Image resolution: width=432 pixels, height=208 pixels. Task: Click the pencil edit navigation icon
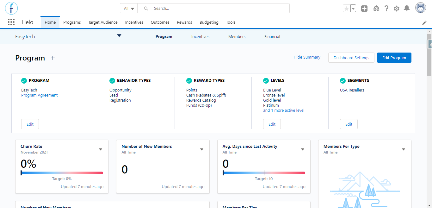pos(424,23)
